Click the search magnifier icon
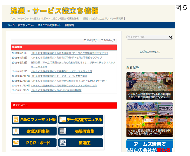This screenshot has width=190, height=156. 171,37
